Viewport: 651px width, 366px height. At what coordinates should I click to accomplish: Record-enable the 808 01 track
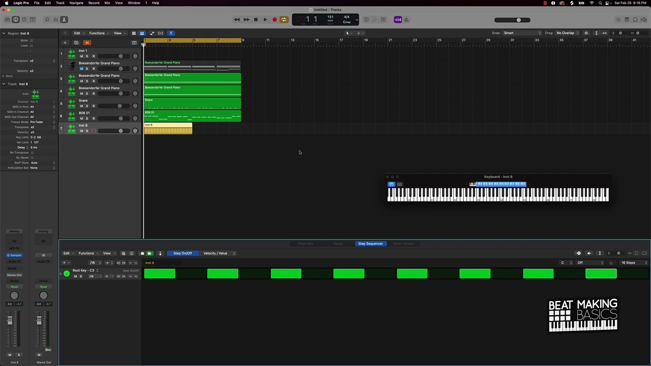point(93,118)
